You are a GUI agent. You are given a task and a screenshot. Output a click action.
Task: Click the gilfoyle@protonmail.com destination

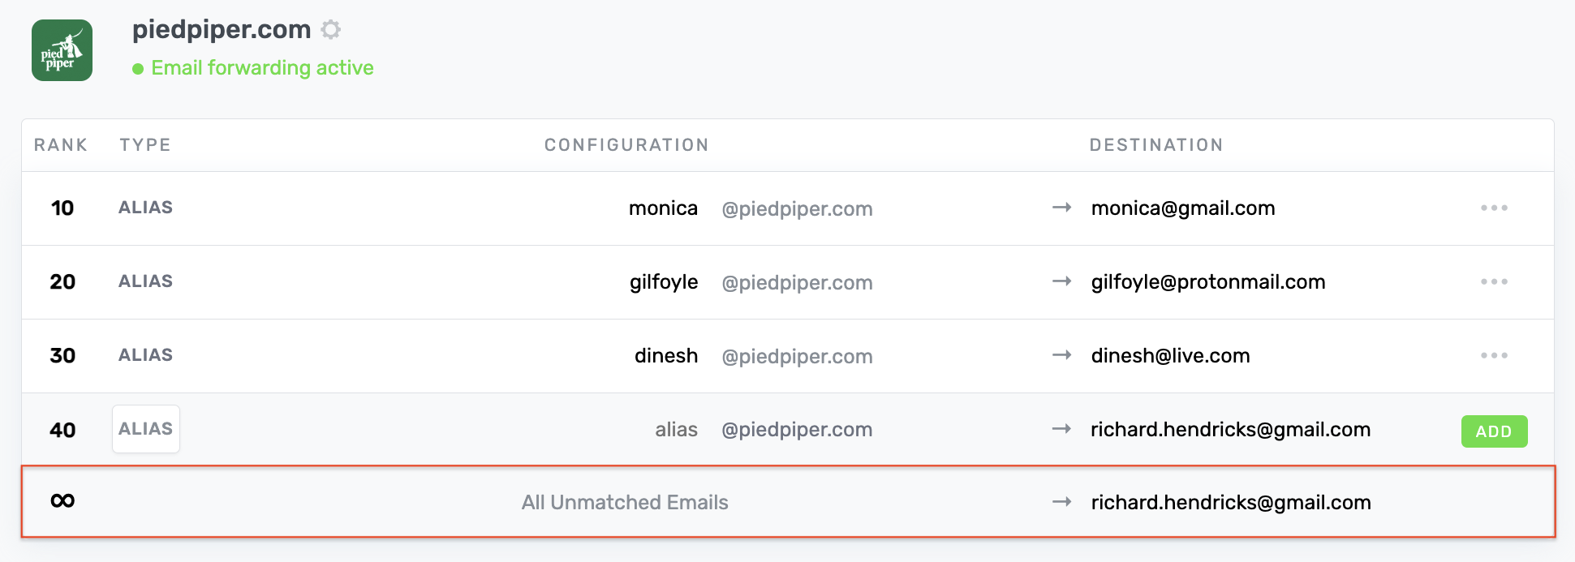point(1207,282)
